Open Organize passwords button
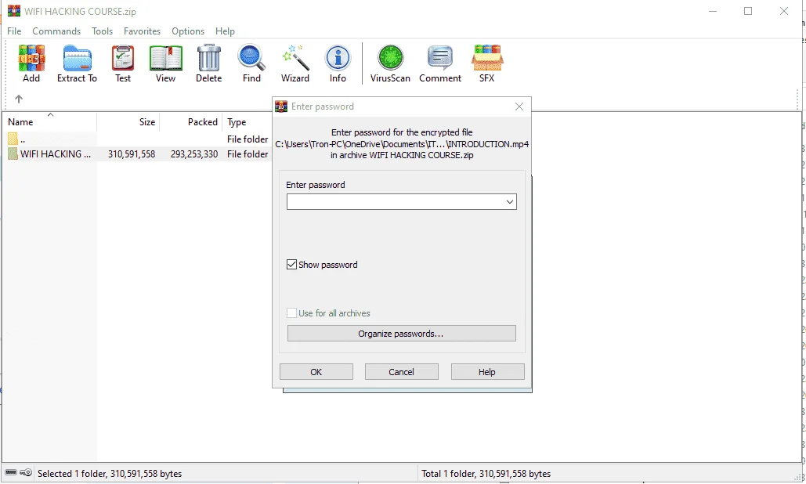Screen dimensions: 806x484 pos(402,334)
